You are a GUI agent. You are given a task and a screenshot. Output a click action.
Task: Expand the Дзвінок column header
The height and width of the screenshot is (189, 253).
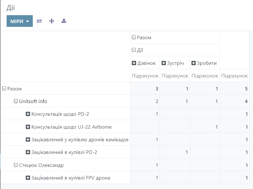[144, 63]
